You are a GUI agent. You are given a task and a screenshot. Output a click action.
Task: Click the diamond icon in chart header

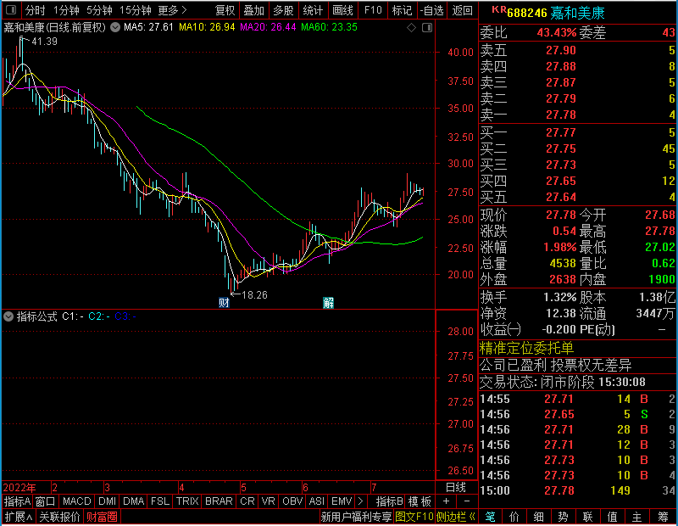coord(411,28)
